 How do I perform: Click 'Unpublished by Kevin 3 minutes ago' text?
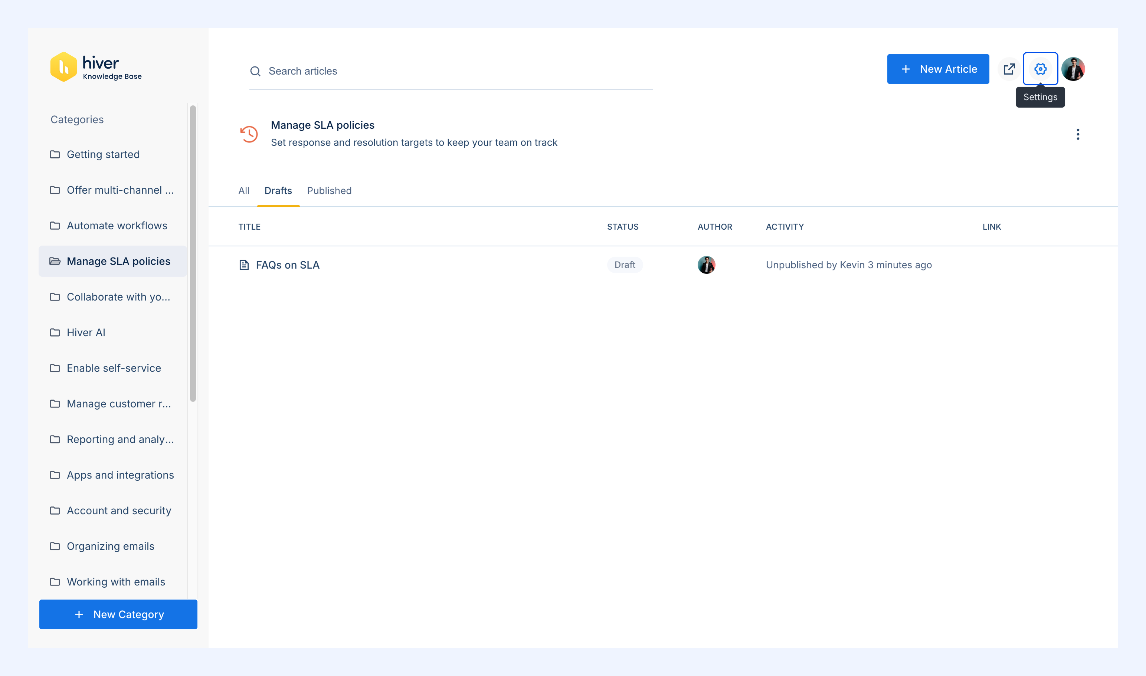(848, 265)
